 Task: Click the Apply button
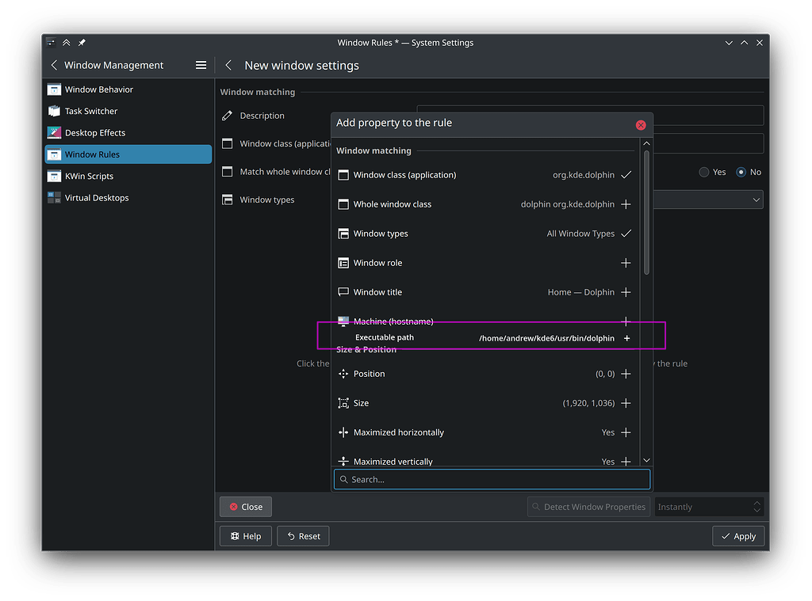737,536
